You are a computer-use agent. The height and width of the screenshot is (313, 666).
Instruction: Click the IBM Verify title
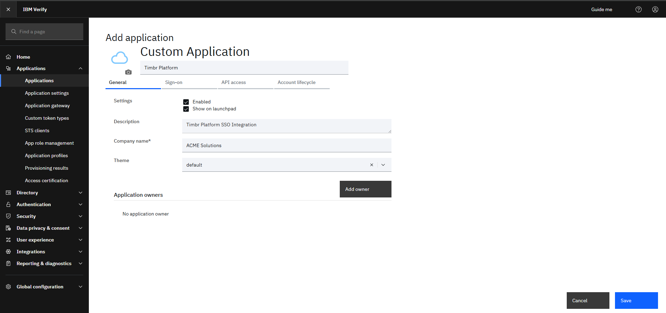(35, 9)
